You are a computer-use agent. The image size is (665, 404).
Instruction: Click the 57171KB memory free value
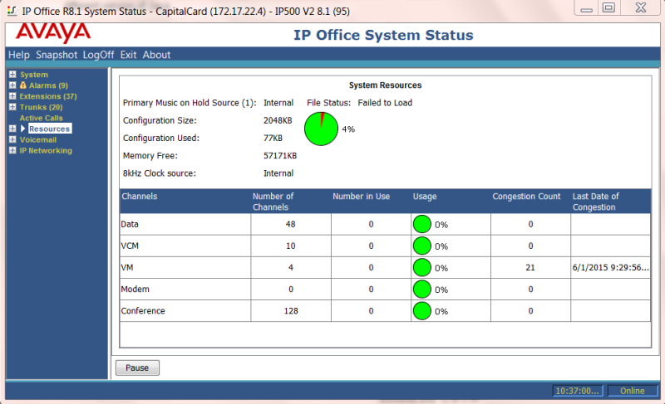280,156
